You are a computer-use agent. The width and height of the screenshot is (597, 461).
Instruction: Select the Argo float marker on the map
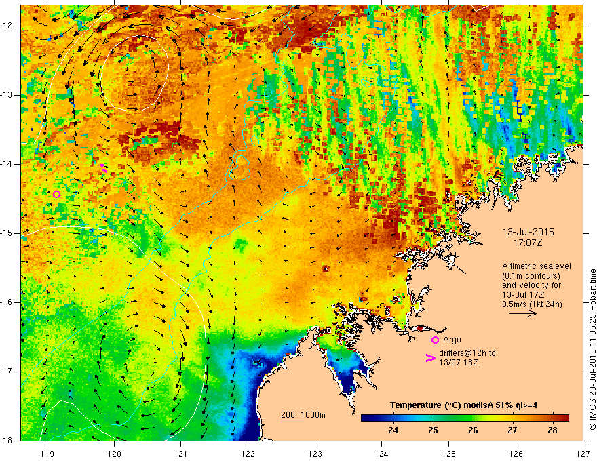pos(57,195)
